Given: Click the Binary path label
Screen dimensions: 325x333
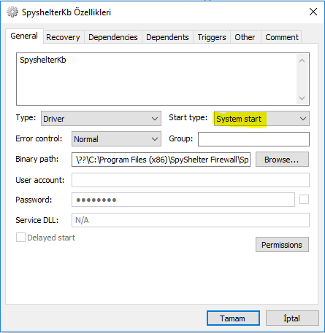Looking at the screenshot, I should tap(37, 159).
